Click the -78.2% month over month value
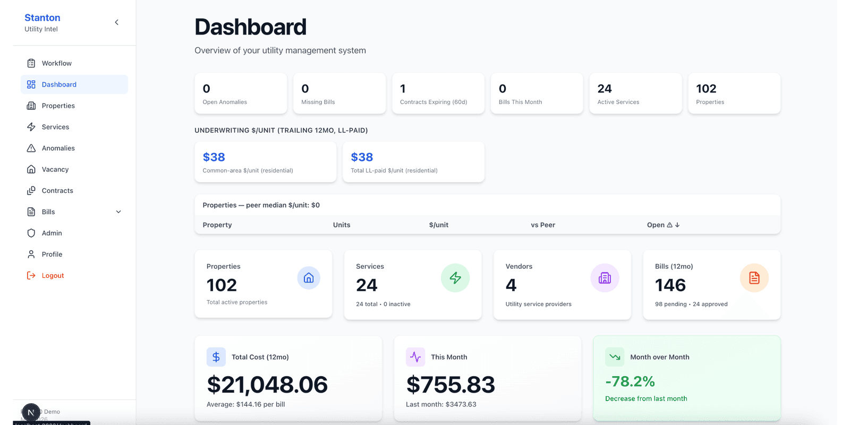This screenshot has width=850, height=425. (630, 381)
